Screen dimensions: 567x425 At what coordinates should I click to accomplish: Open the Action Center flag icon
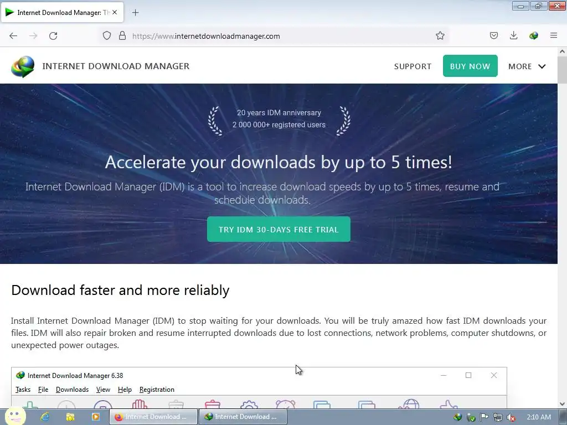tap(484, 417)
